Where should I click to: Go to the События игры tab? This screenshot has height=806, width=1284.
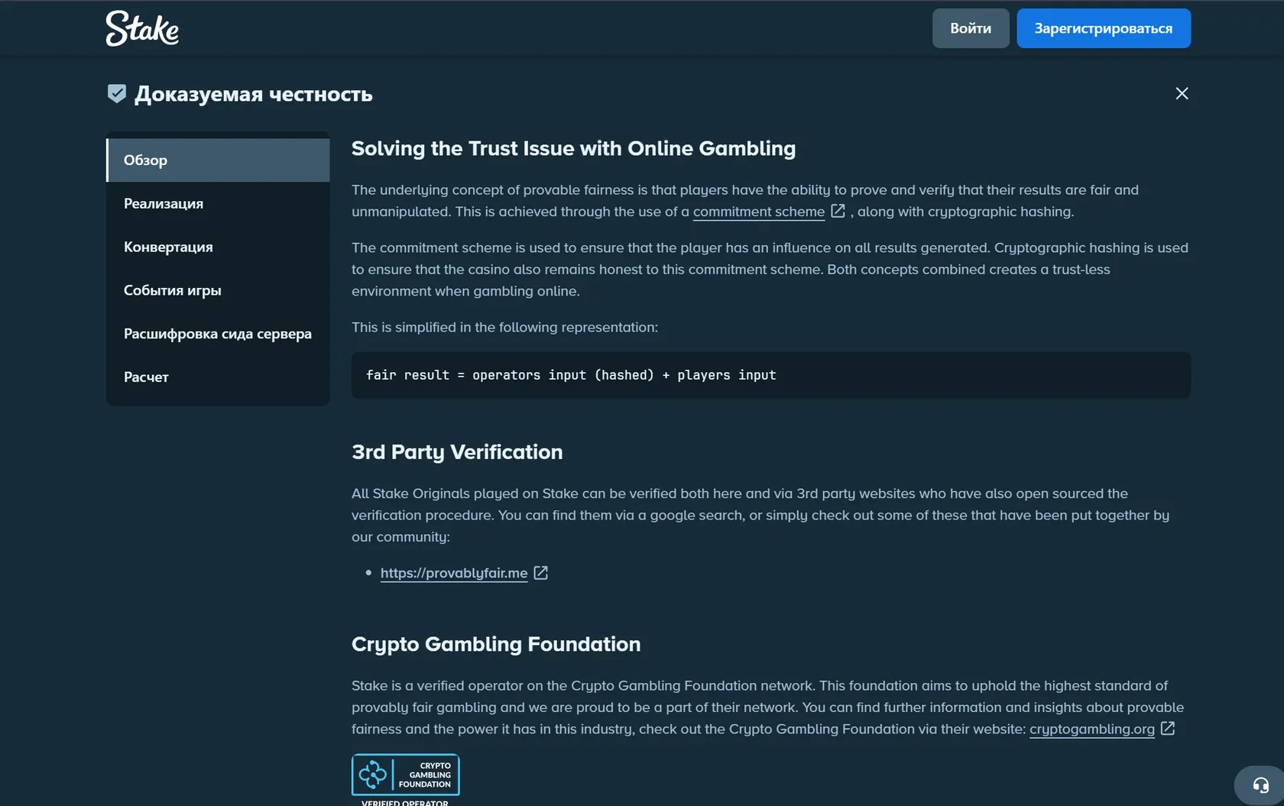point(218,290)
